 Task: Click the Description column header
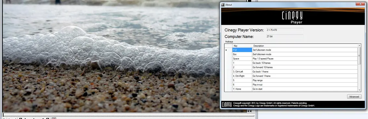pyautogui.click(x=305, y=46)
